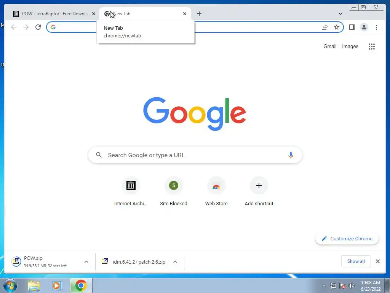Click Show all downloads button
The height and width of the screenshot is (293, 390).
click(356, 261)
